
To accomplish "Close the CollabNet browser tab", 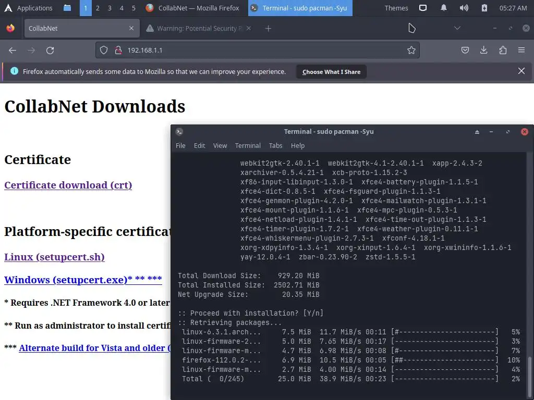I will point(131,28).
